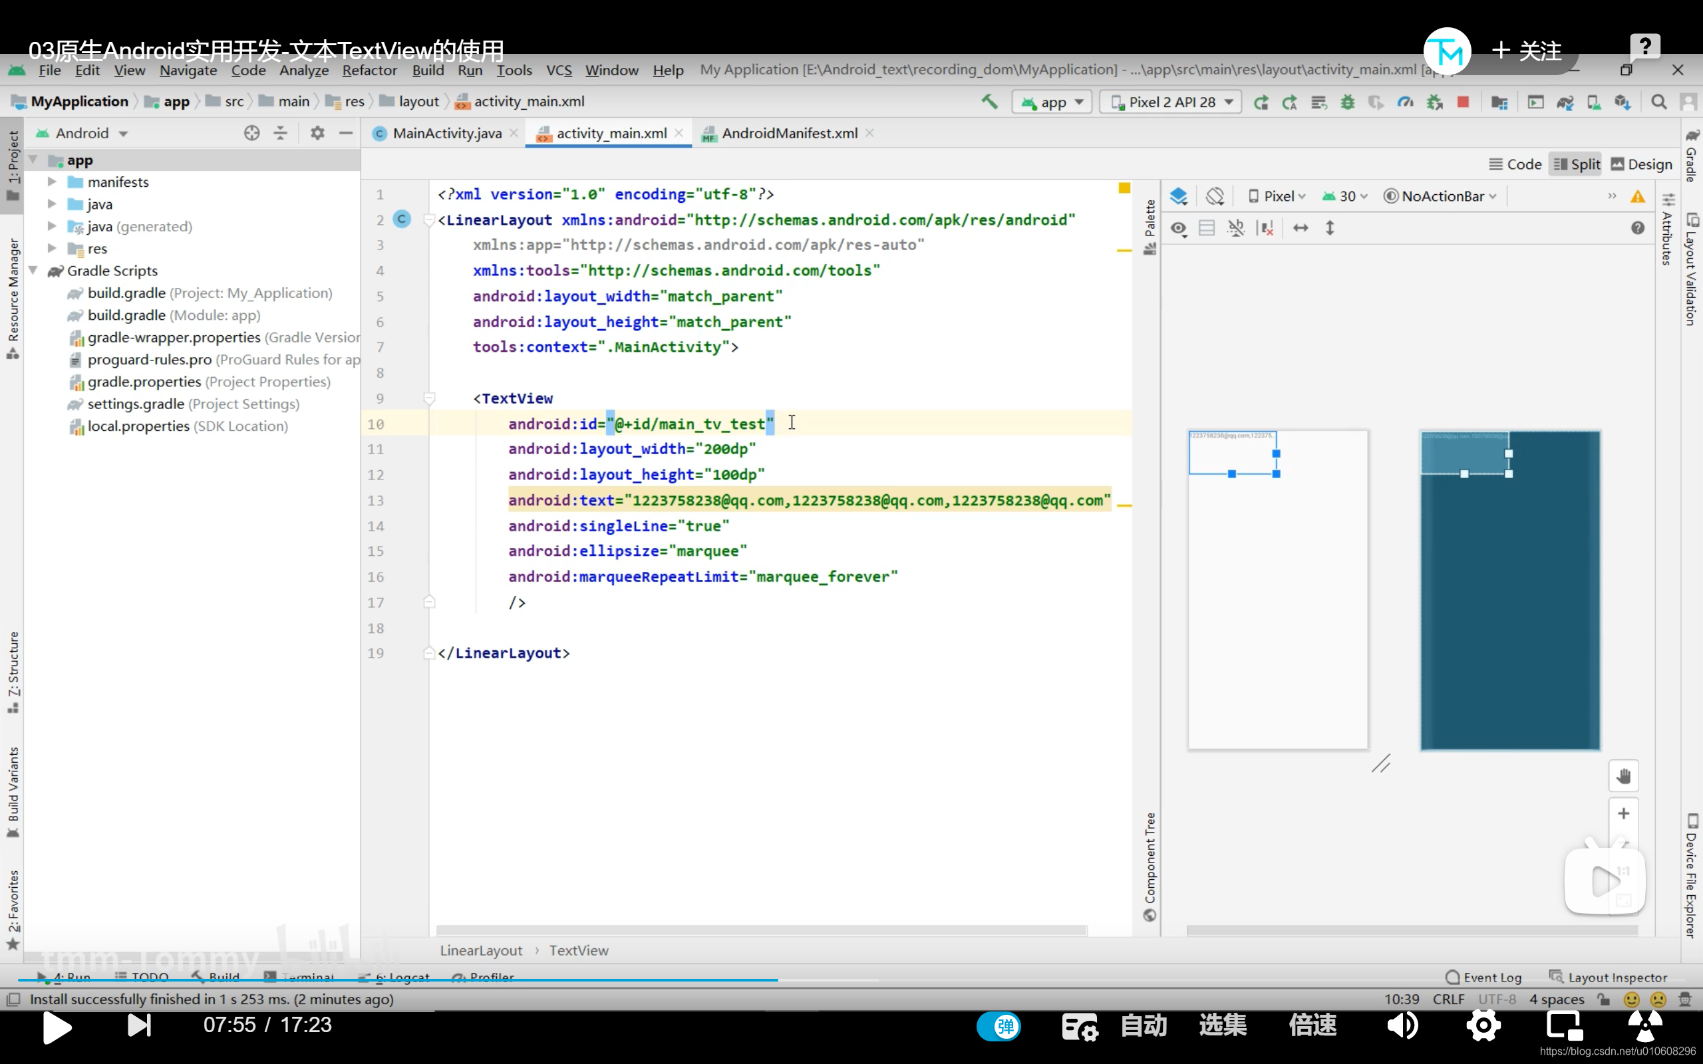The width and height of the screenshot is (1703, 1064).
Task: Open the Android Profiler icon
Action: click(x=1406, y=102)
